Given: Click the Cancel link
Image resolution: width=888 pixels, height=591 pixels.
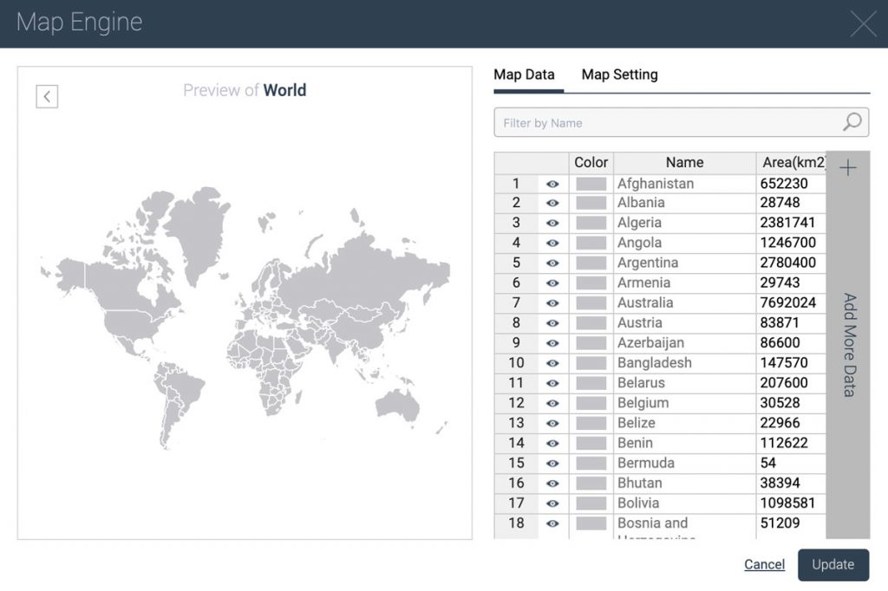Looking at the screenshot, I should point(764,564).
